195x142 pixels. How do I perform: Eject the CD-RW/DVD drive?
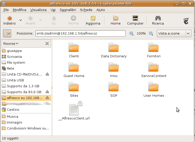47,74
